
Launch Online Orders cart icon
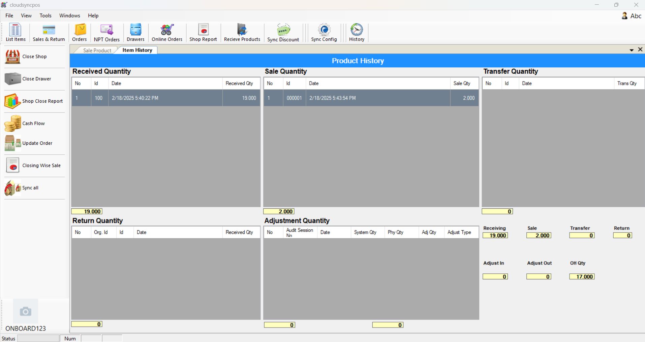click(x=167, y=32)
